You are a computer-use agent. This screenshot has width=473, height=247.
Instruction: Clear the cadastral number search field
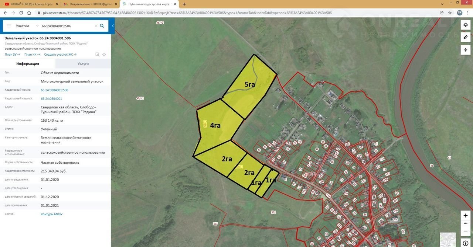96,26
